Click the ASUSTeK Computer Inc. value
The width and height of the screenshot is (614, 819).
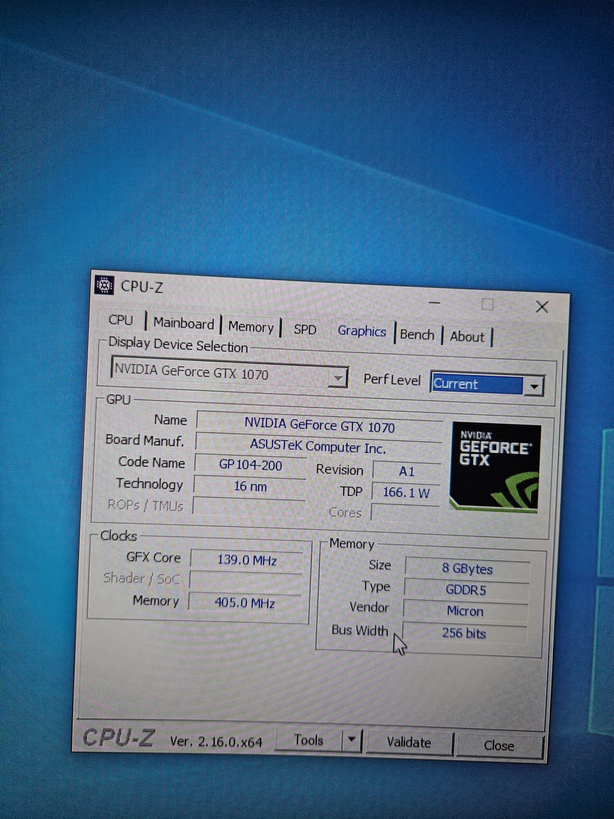tap(318, 446)
